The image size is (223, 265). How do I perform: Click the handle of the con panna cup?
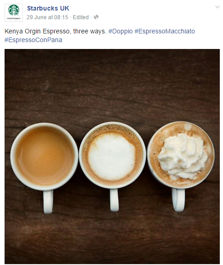179,200
